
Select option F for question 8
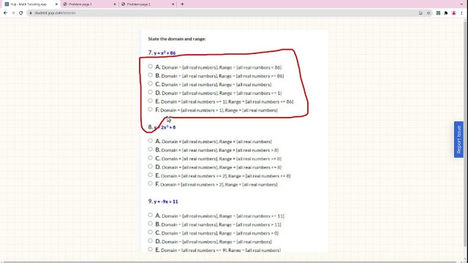150,183
